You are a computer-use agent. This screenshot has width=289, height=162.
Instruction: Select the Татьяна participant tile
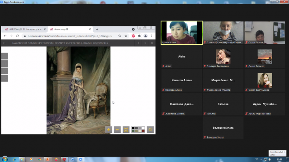pyautogui.click(x=223, y=104)
